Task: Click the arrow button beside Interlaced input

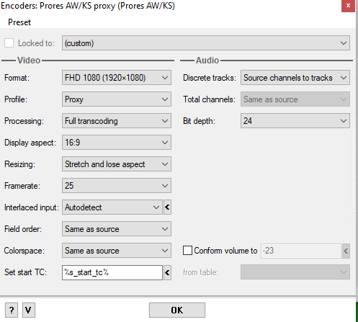Action: pos(167,207)
